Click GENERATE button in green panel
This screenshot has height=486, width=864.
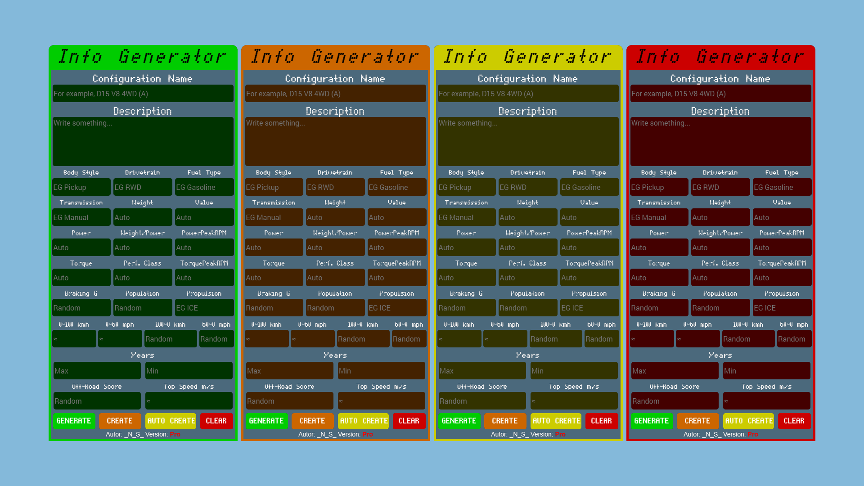pyautogui.click(x=74, y=421)
